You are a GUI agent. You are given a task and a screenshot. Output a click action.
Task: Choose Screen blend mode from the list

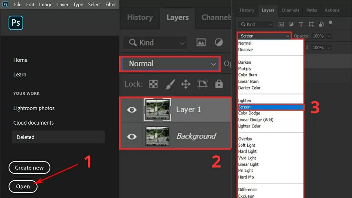pyautogui.click(x=270, y=107)
